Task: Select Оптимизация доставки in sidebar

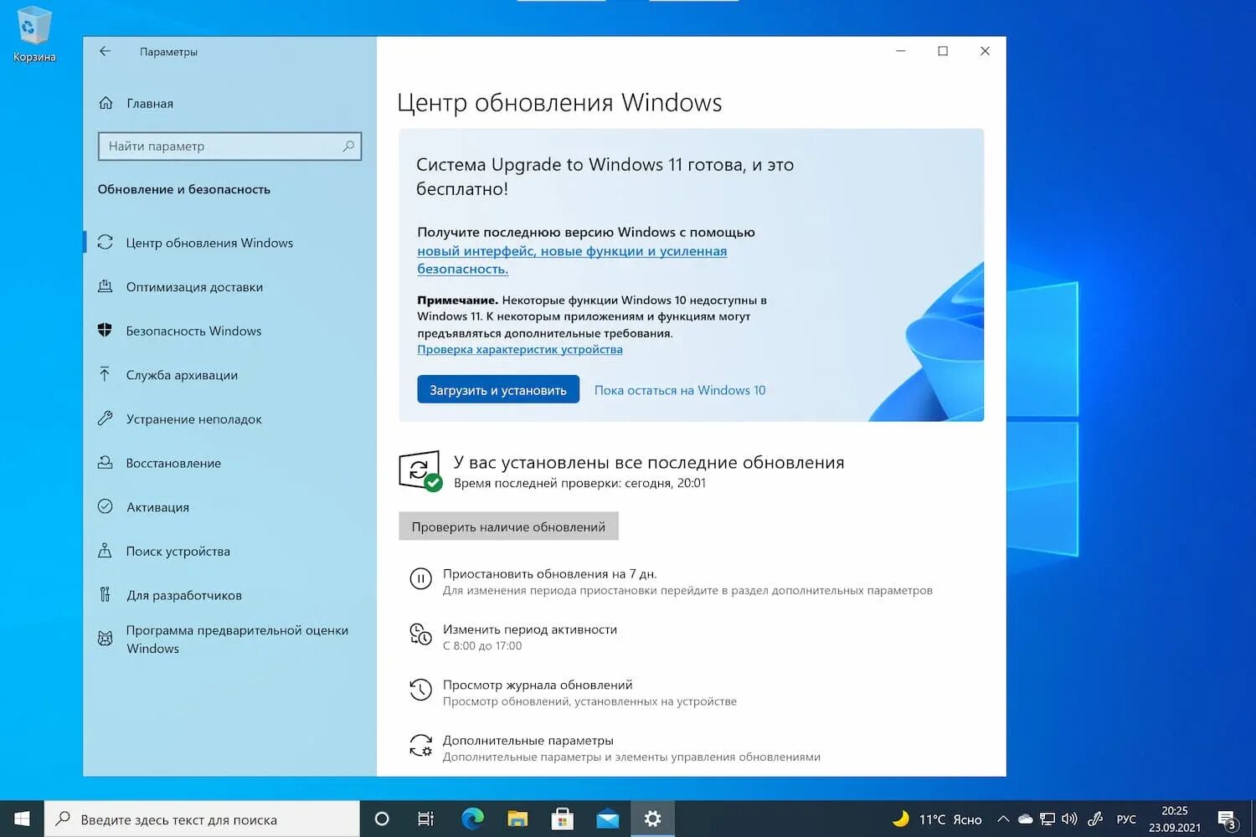Action: [229, 286]
